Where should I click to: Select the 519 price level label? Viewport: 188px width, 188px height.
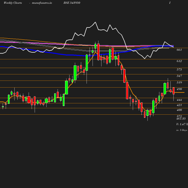coord(179,82)
